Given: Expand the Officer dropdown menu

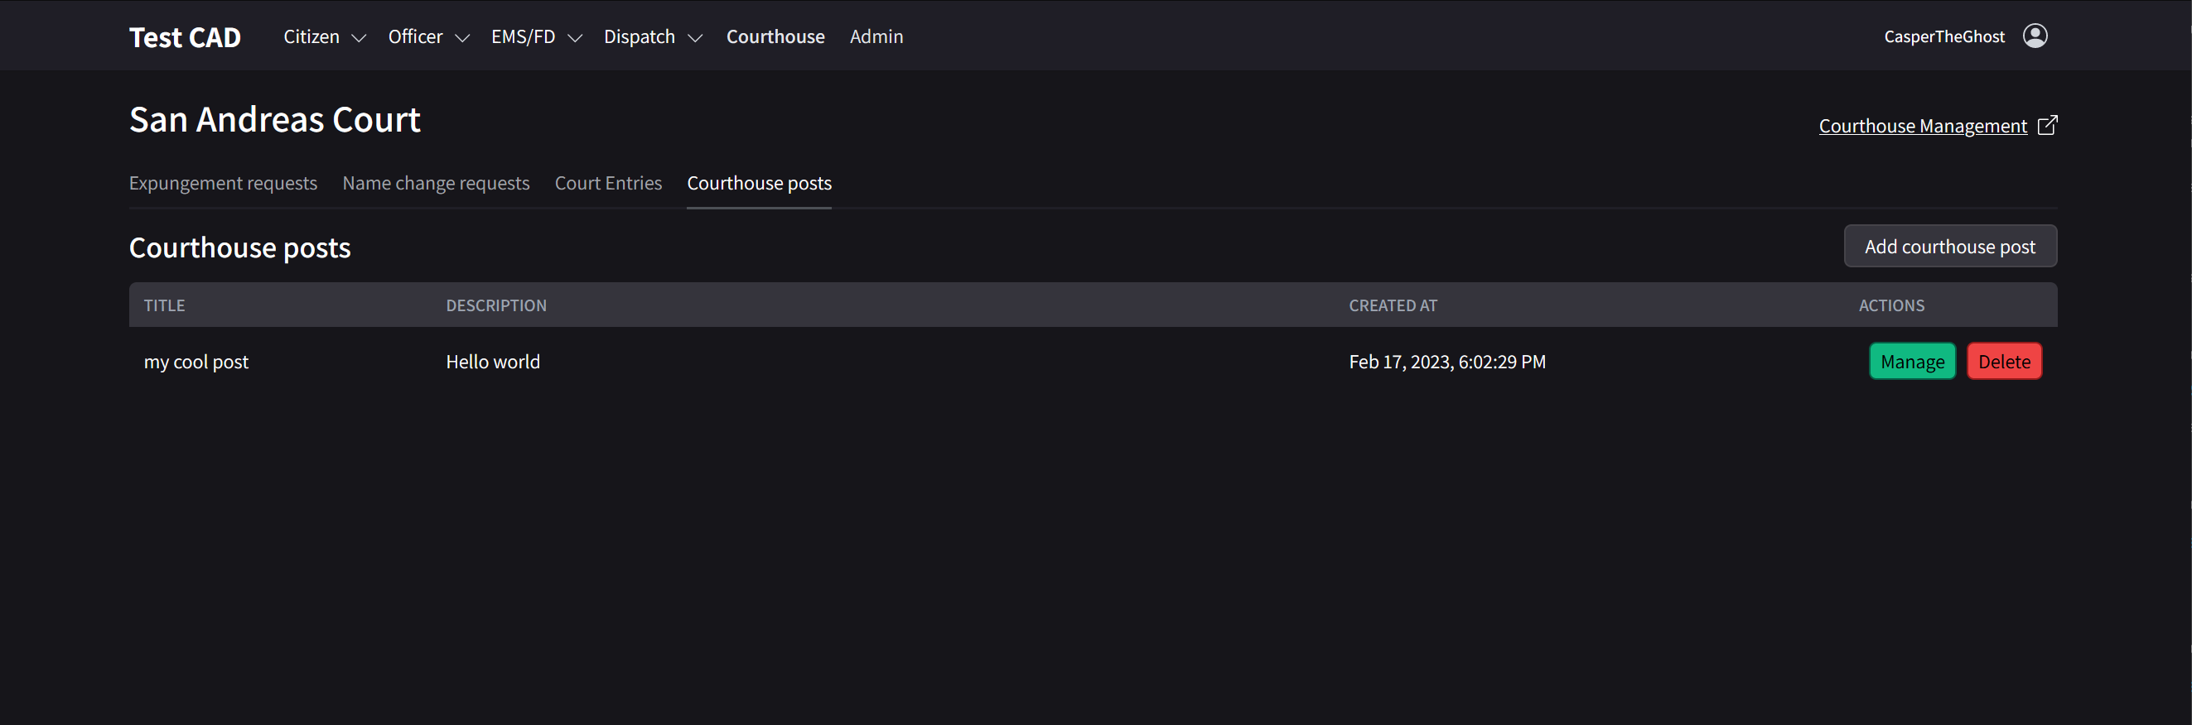Looking at the screenshot, I should pos(428,37).
